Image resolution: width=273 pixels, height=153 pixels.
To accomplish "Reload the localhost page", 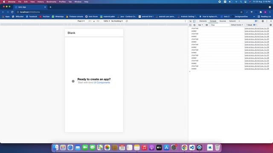I will point(12,12).
